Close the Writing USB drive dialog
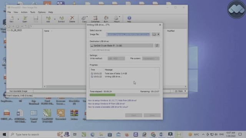Screen dimensions: 246x138 [160, 25]
